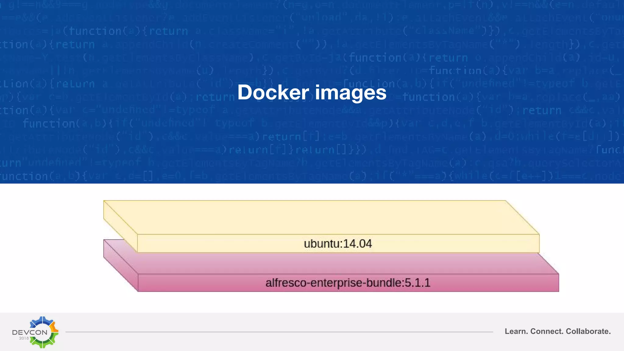The image size is (624, 351).
Task: Select the 'alfresco-enterprise-bundle:5.1.1' layer label
Action: click(348, 283)
